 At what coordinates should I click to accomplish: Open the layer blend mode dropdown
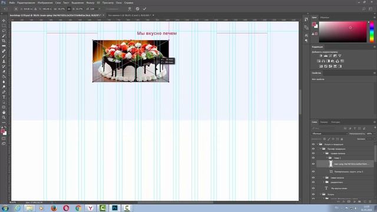coord(330,134)
